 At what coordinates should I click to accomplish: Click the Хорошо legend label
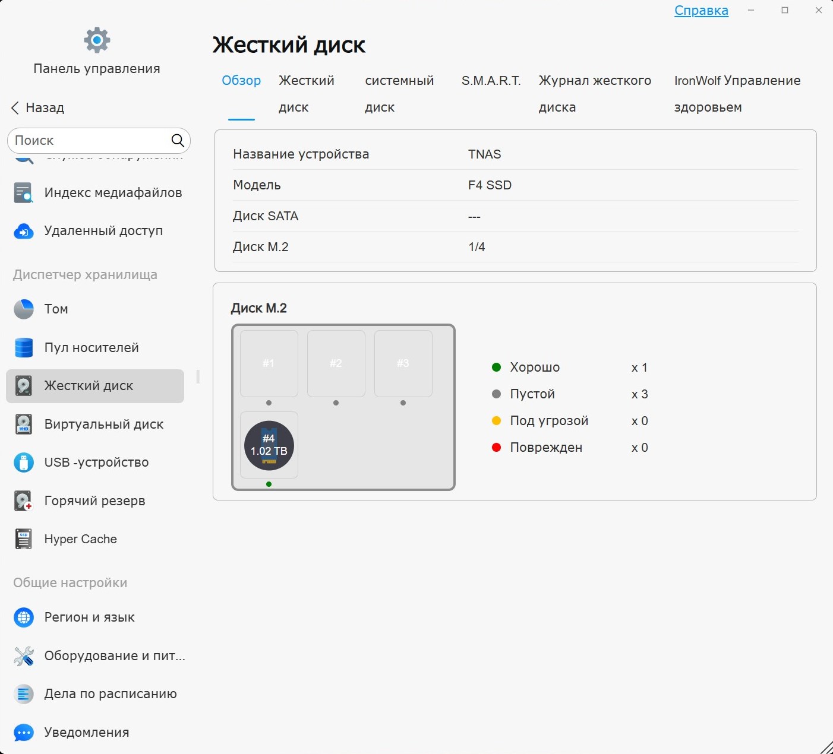coord(535,368)
